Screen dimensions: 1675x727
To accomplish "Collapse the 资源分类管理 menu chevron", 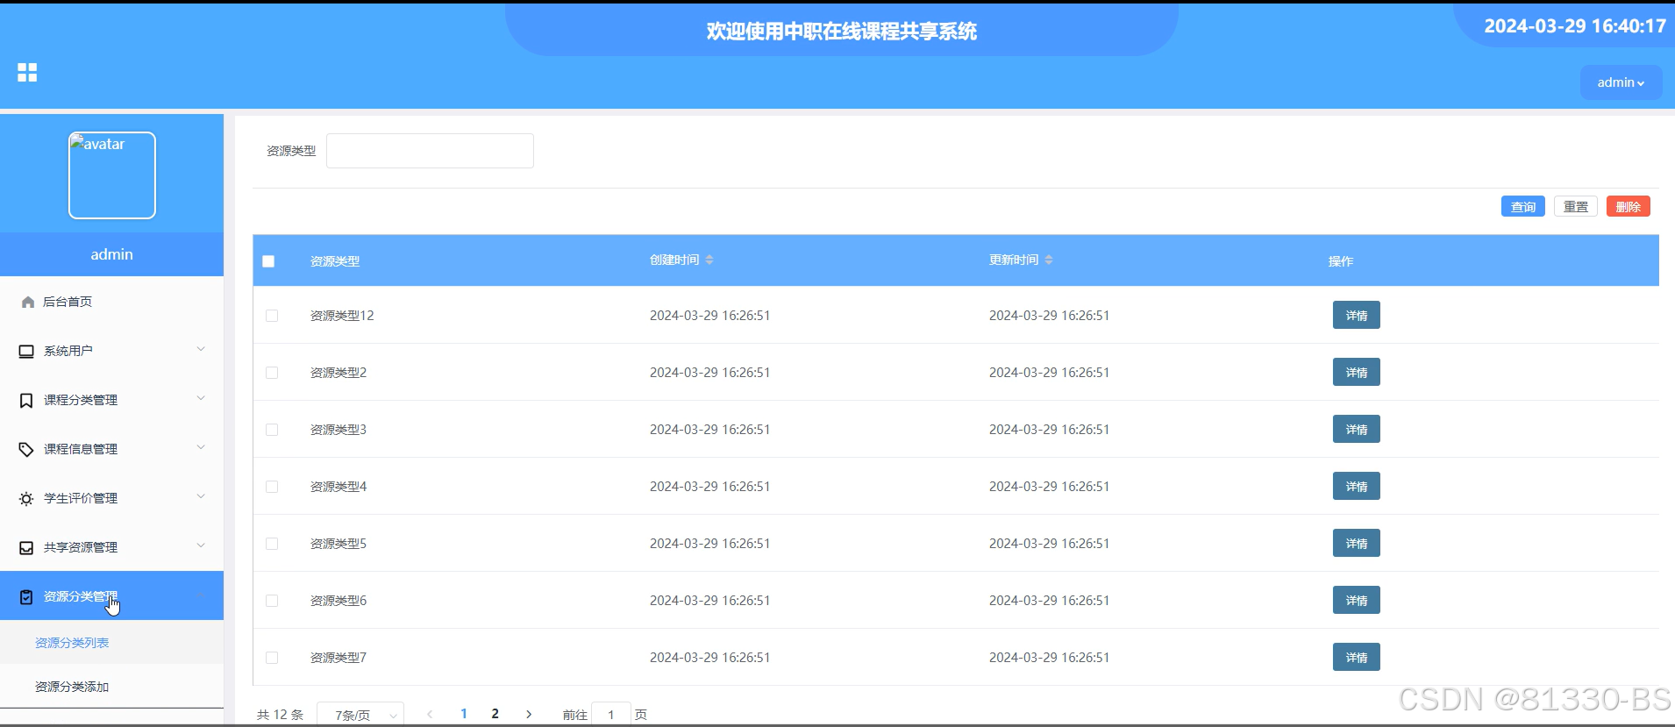I will [201, 595].
